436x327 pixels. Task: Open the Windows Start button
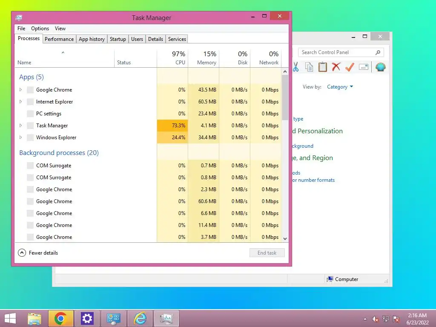coord(10,318)
